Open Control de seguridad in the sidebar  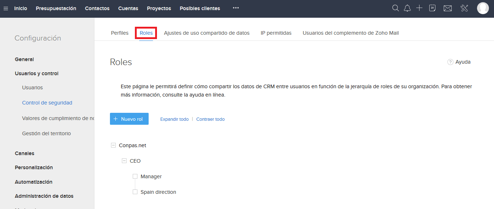click(47, 103)
